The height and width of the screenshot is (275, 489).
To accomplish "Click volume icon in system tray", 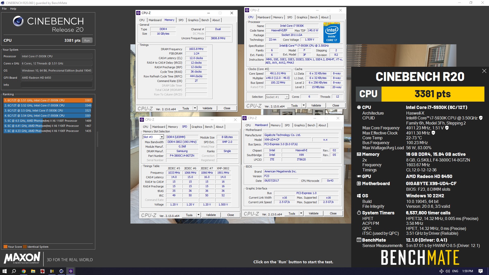I will tap(448, 271).
